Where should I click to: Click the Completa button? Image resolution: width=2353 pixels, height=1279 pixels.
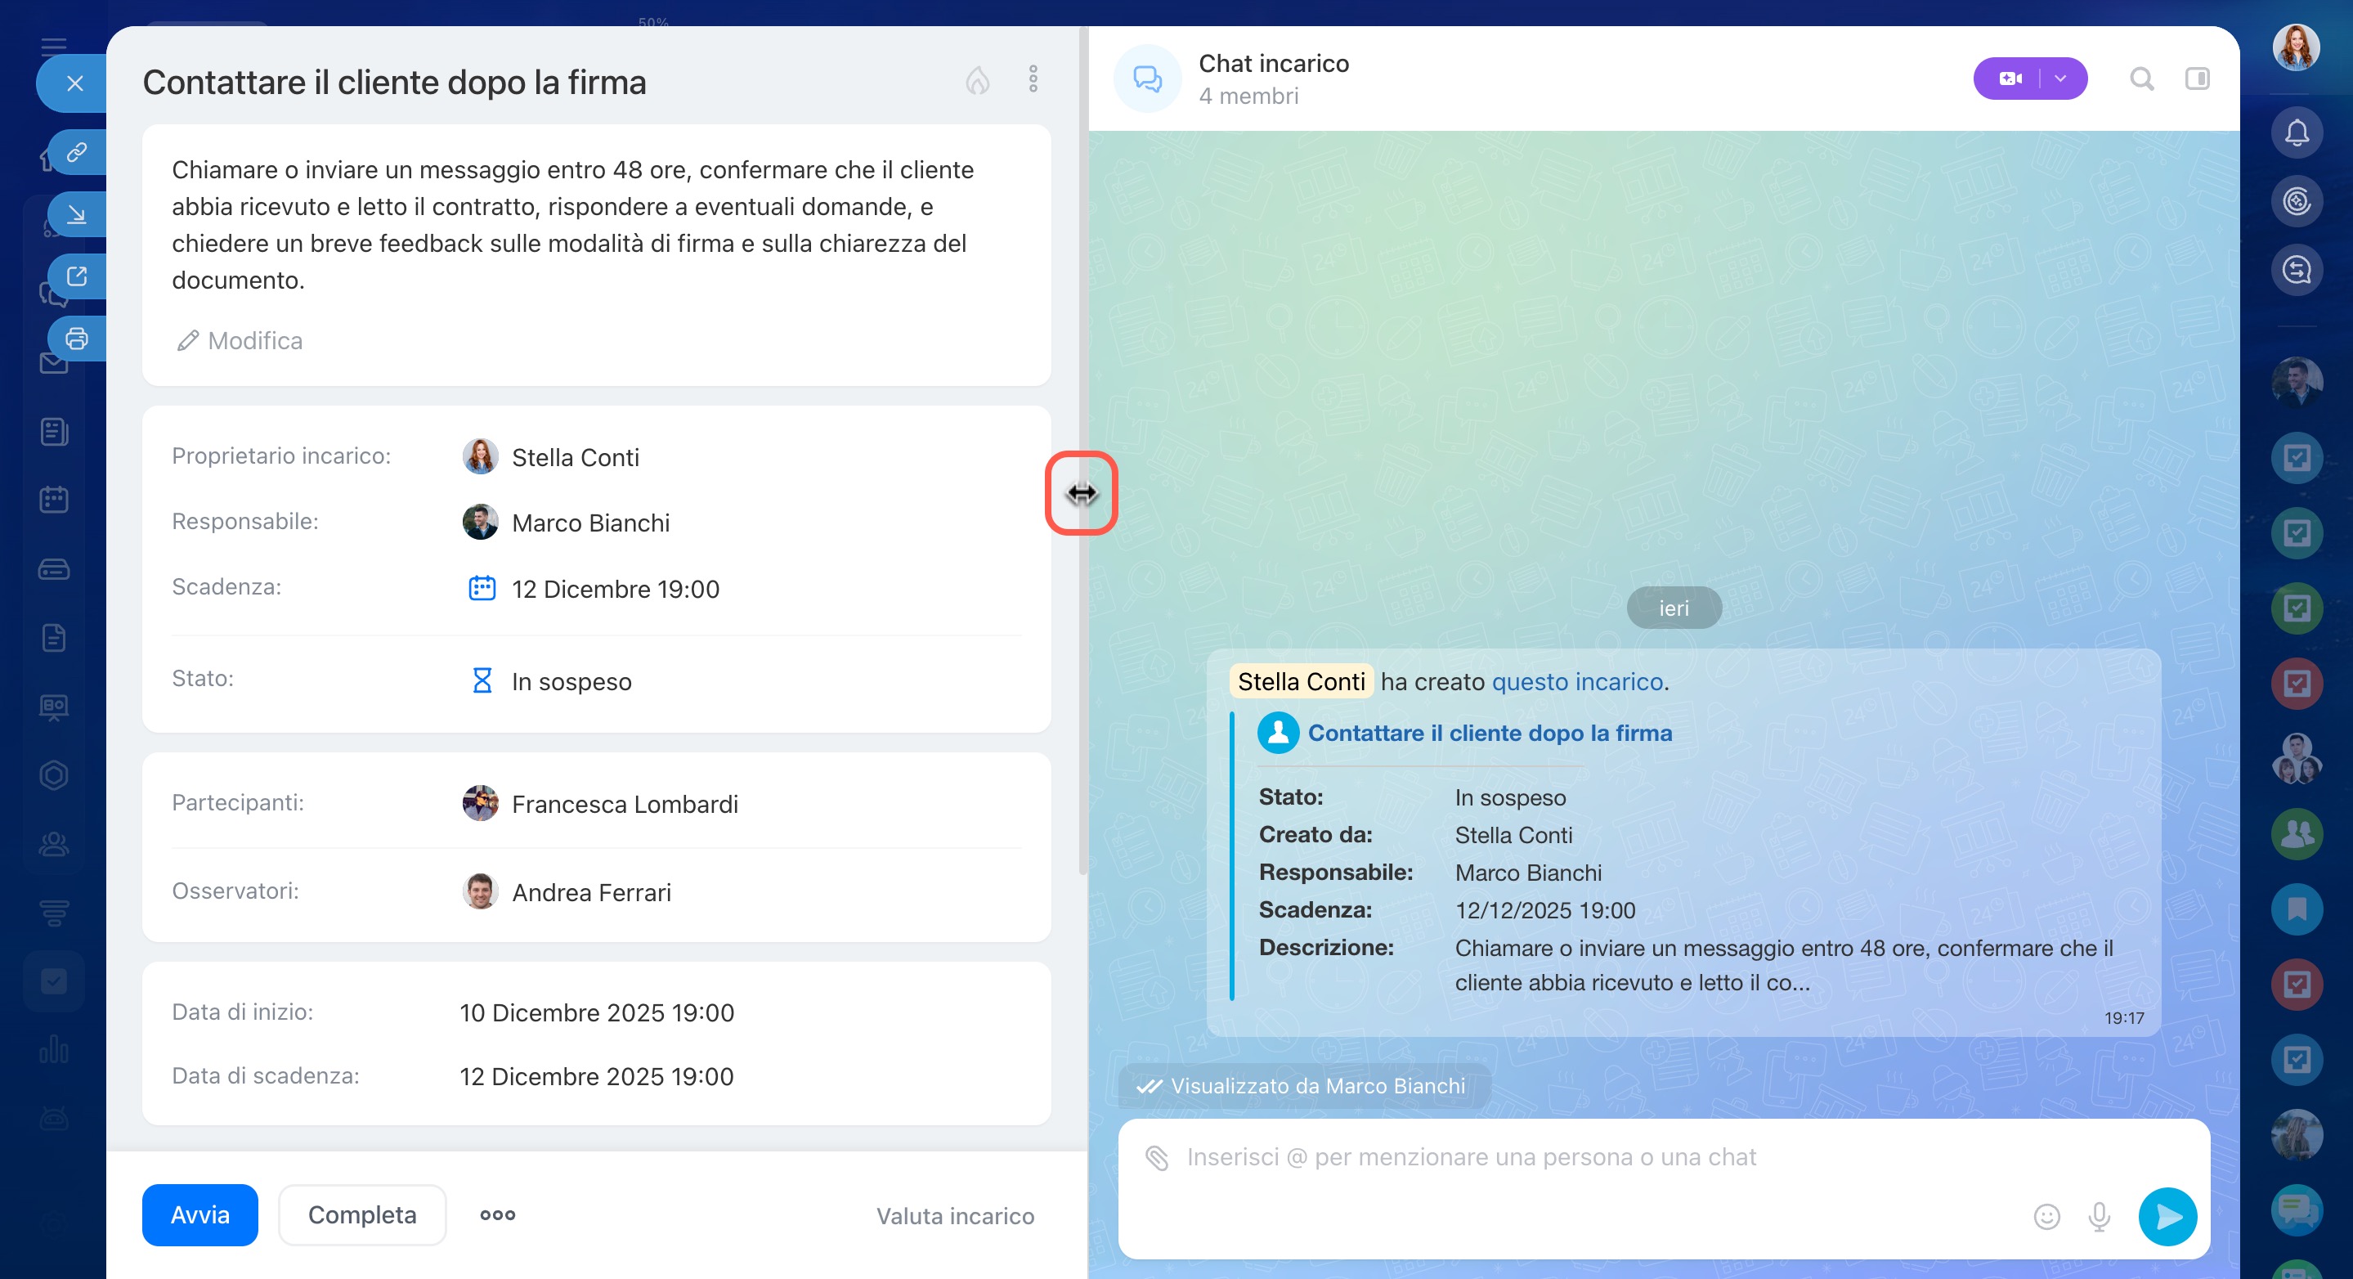(x=361, y=1215)
